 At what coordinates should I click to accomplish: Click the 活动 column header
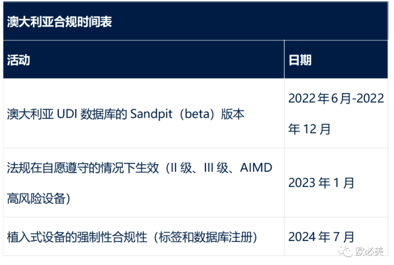point(19,60)
